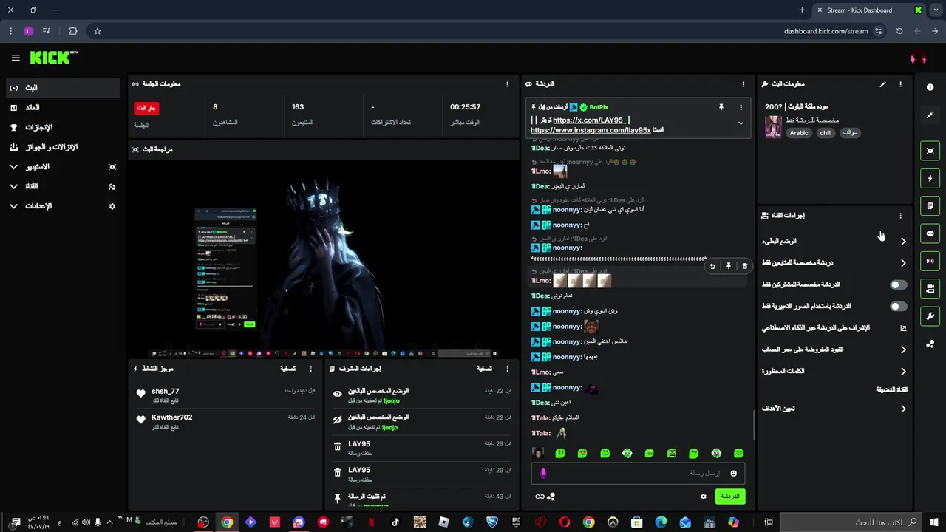Delete the hovered chat message with trash icon
The image size is (946, 532).
(744, 266)
